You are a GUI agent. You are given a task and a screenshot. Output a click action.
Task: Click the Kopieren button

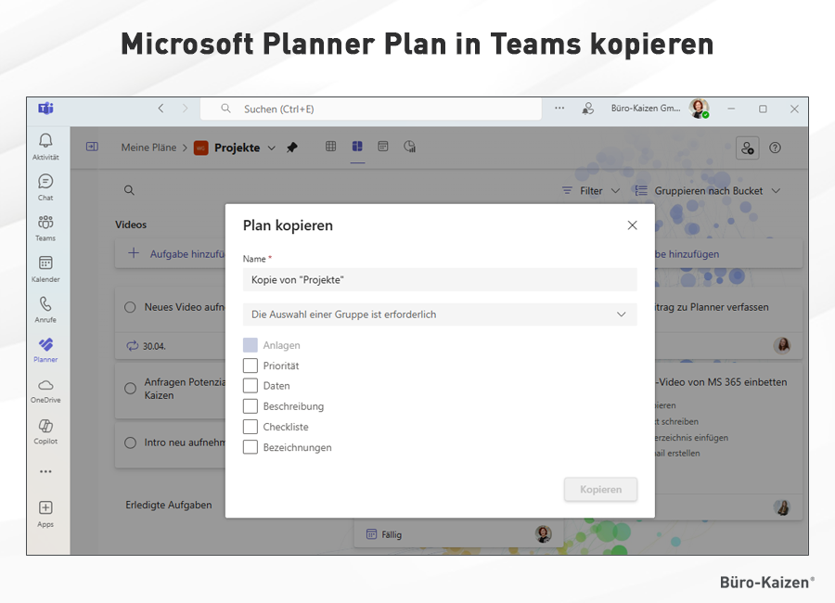[600, 489]
